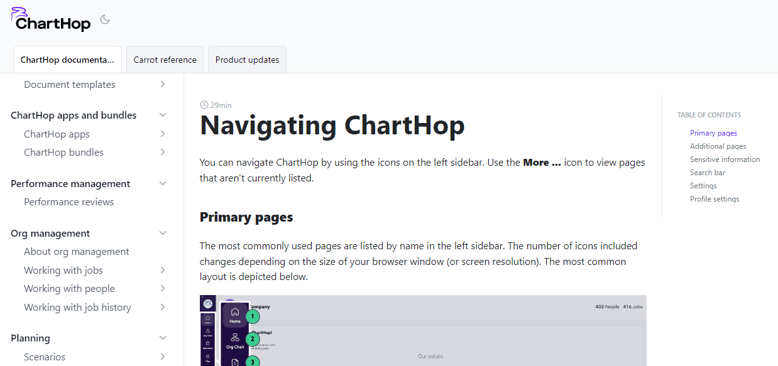The image size is (778, 366).
Task: Expand Document templates chevron
Action: [x=163, y=84]
